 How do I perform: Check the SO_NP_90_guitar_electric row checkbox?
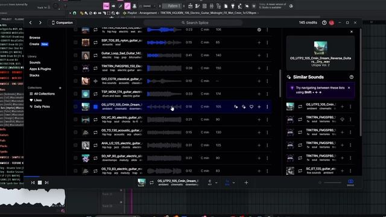pos(75,158)
